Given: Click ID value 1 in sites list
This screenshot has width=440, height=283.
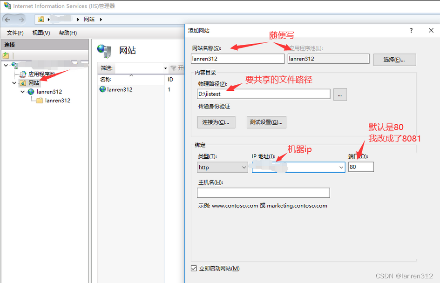Looking at the screenshot, I should point(169,89).
